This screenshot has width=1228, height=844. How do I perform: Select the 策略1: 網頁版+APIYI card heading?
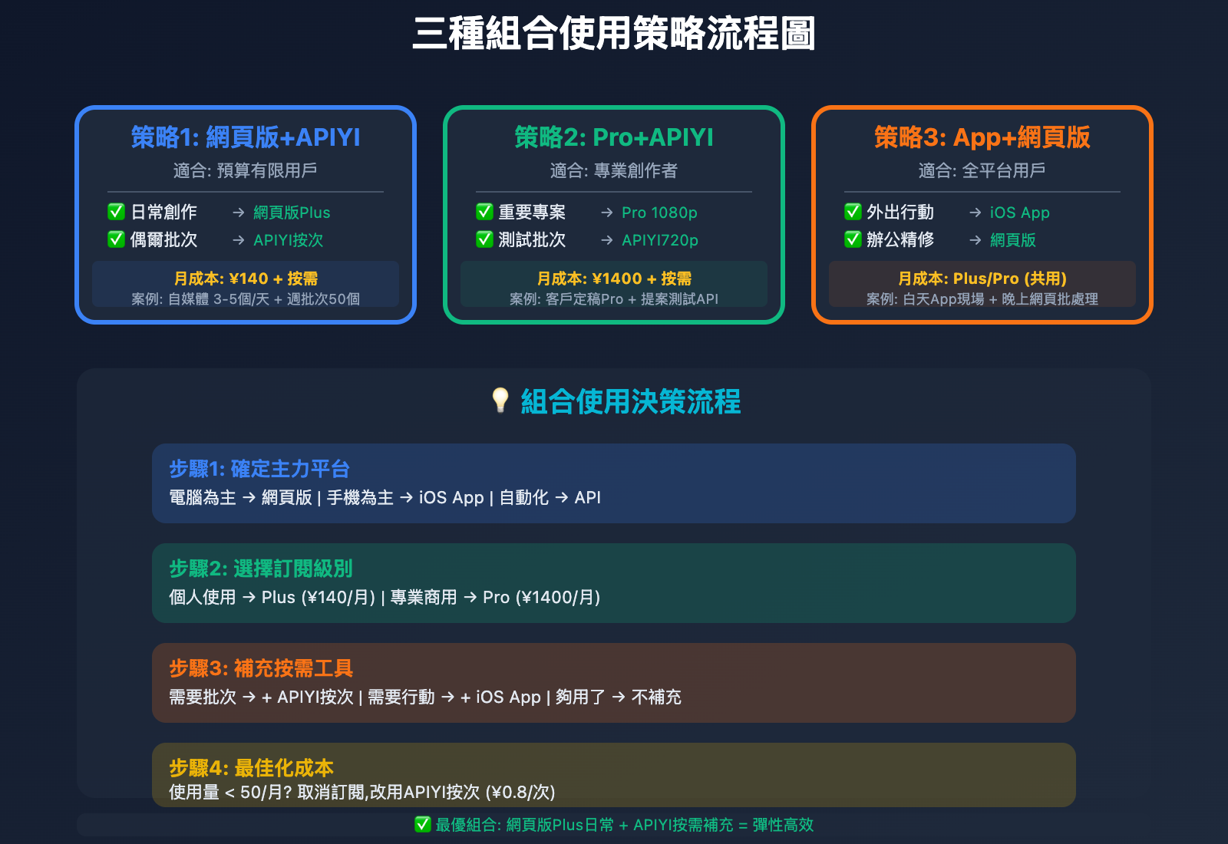[x=246, y=137]
